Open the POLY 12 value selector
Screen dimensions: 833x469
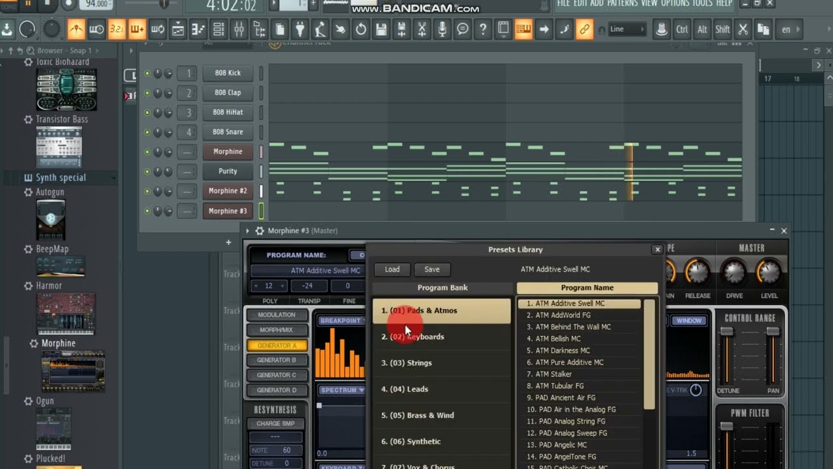269,285
